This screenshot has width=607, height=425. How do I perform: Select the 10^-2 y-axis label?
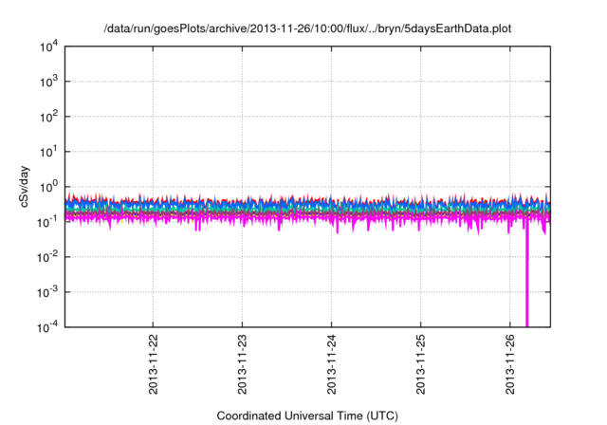47,257
